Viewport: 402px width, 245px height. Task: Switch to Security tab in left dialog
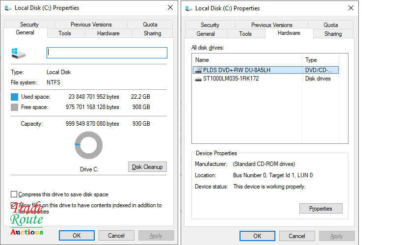pos(29,25)
